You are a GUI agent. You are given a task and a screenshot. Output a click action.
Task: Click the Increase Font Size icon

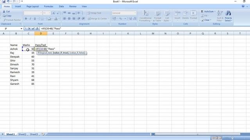click(54, 13)
